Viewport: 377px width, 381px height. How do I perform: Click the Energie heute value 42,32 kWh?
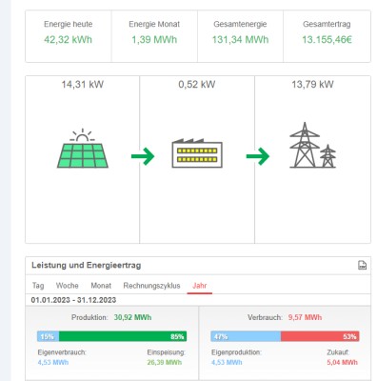[x=68, y=40]
